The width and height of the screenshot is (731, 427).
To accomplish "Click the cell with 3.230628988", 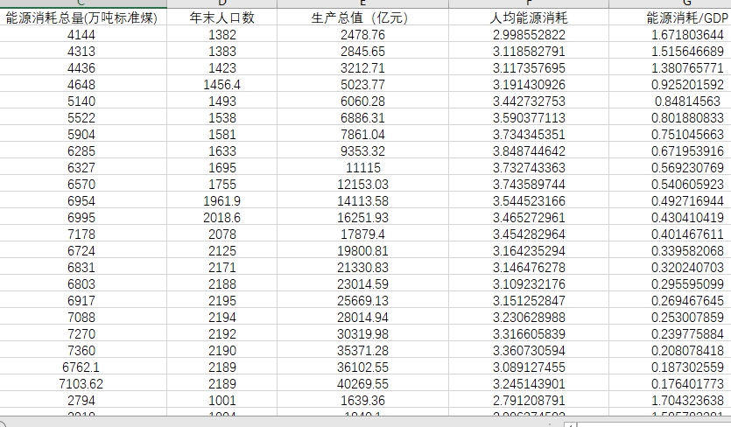I will coord(529,318).
